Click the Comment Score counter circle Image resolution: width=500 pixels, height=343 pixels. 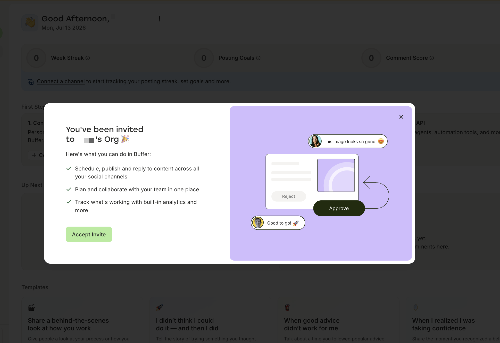coord(371,58)
